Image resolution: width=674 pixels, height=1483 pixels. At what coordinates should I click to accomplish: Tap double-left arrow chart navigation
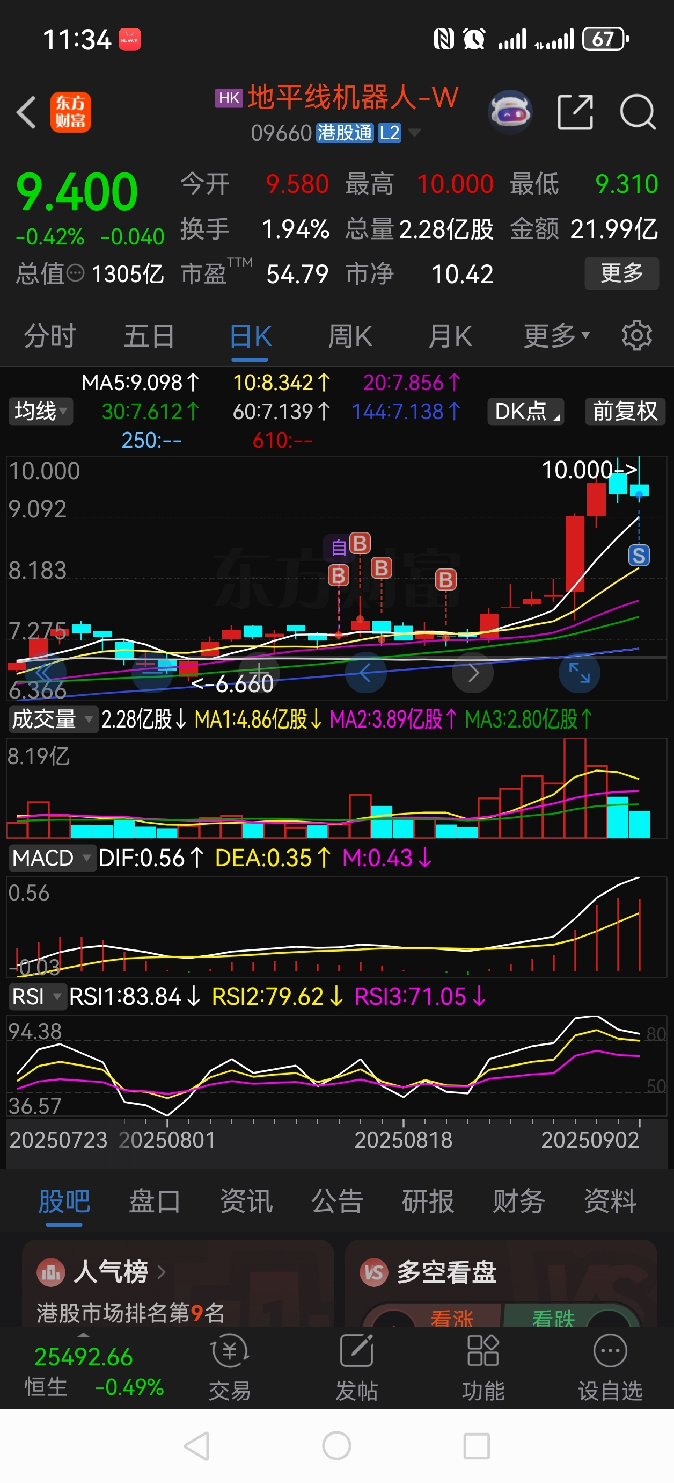[46, 672]
